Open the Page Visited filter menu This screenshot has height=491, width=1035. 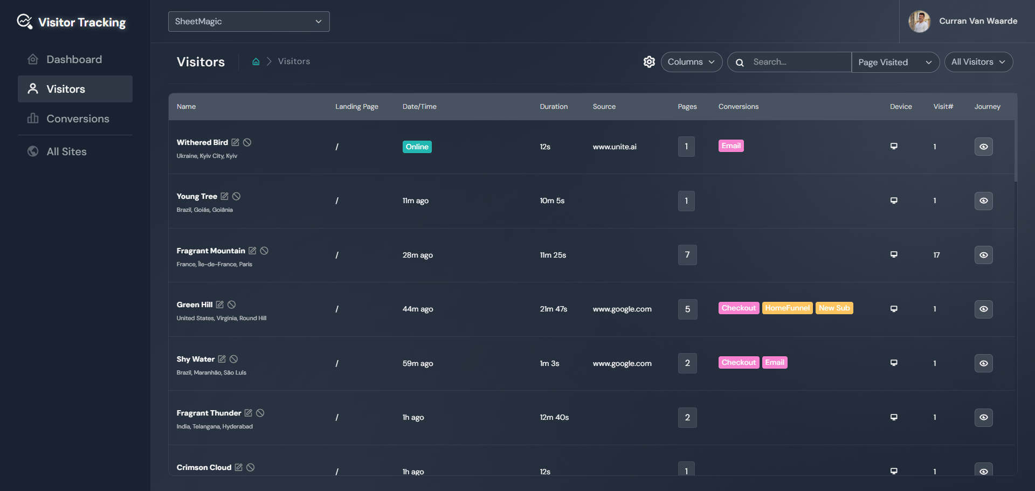click(x=894, y=62)
